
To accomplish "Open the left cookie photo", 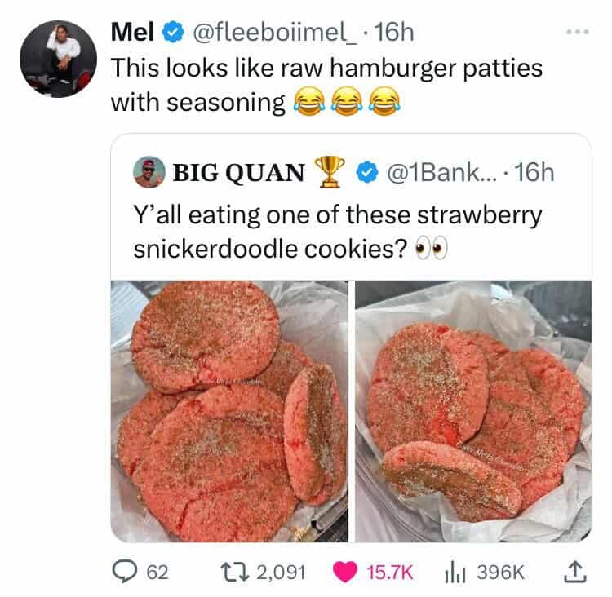I will tap(229, 411).
